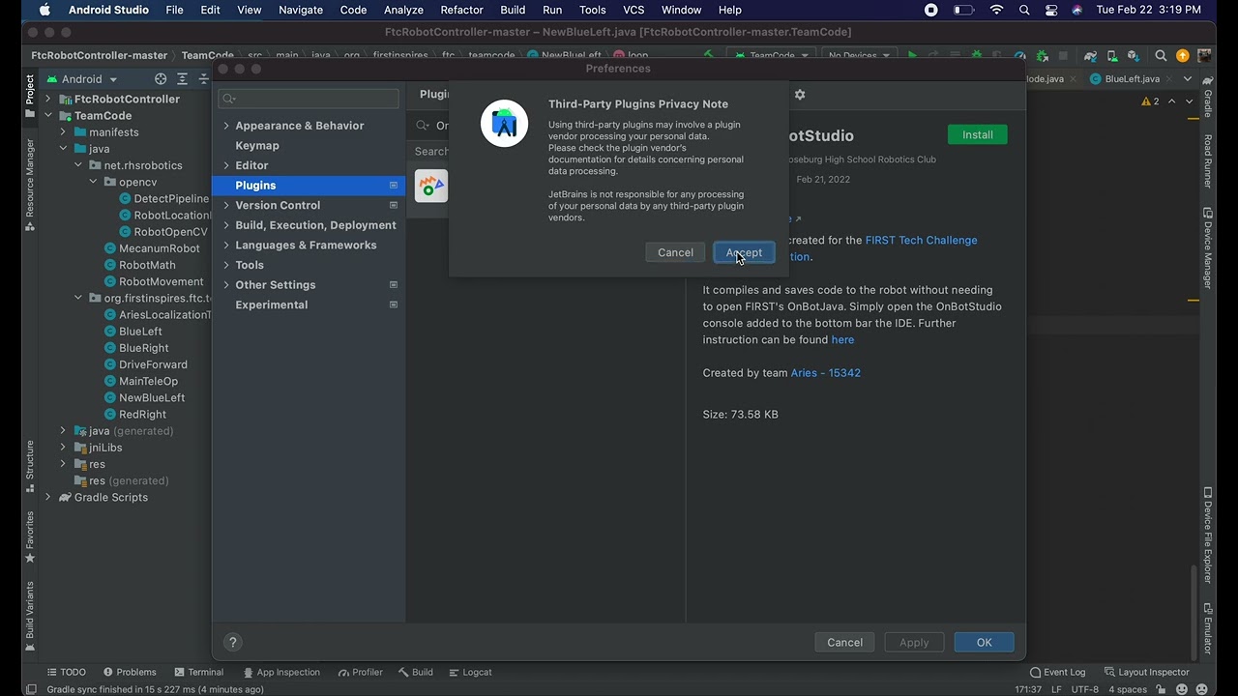Viewport: 1238px width, 696px height.
Task: Open the Apple menu
Action: pos(44,10)
